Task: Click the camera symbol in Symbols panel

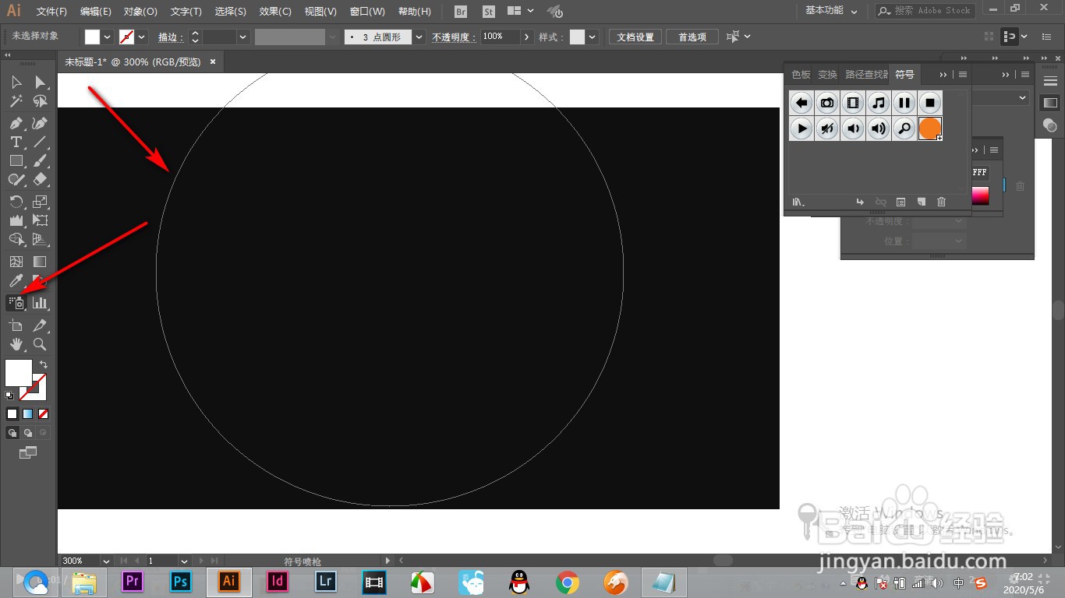Action: (827, 103)
